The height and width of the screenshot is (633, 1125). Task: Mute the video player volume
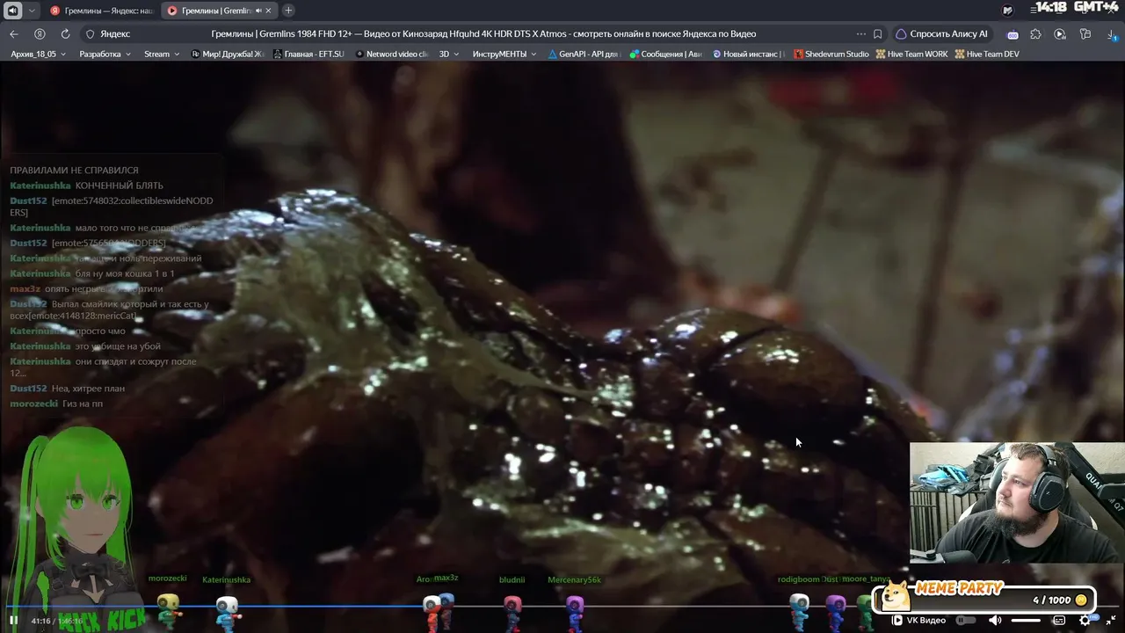point(995,621)
